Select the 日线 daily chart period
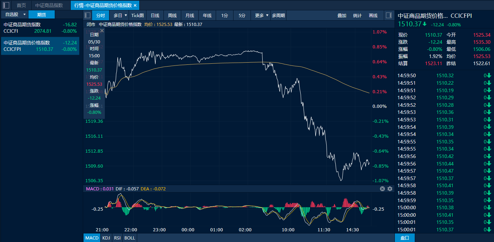This screenshot has height=242, width=494. pyautogui.click(x=155, y=16)
